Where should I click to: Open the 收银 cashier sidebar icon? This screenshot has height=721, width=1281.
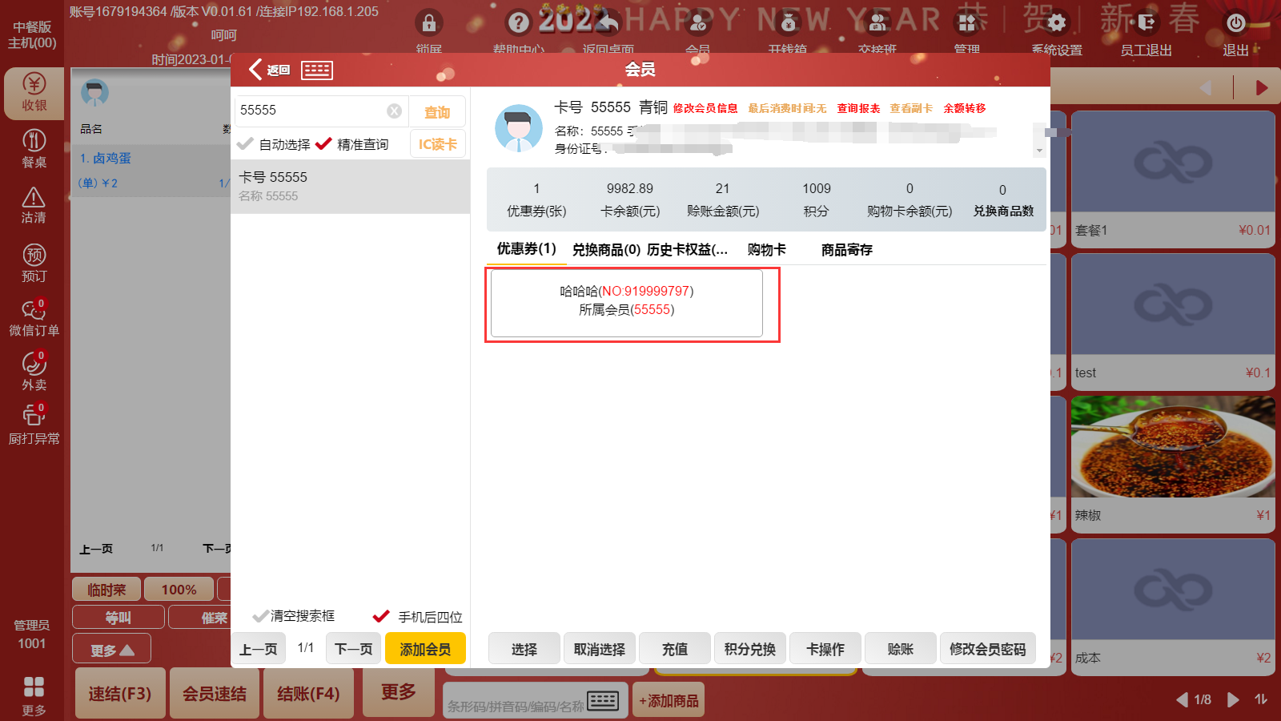point(34,93)
